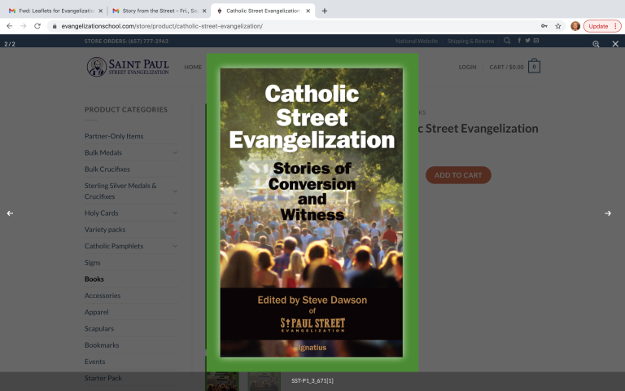Screen dimensions: 625x391
Task: Open Partner-Only Items category
Action: [x=114, y=136]
